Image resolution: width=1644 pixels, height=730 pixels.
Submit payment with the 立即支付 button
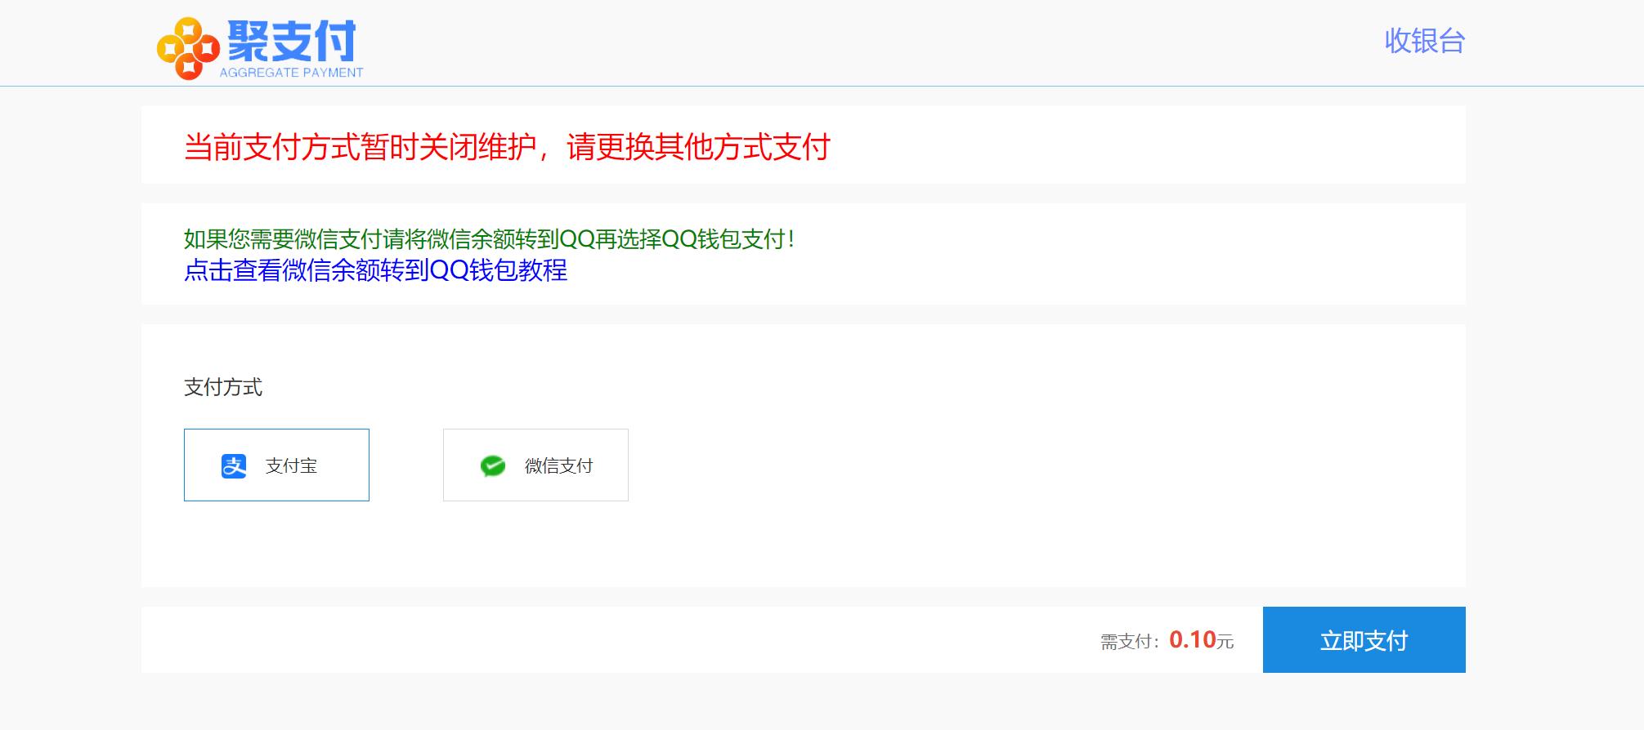1364,639
